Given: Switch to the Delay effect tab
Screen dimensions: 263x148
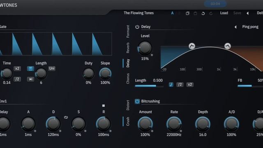Looking at the screenshot, I should point(128,63).
